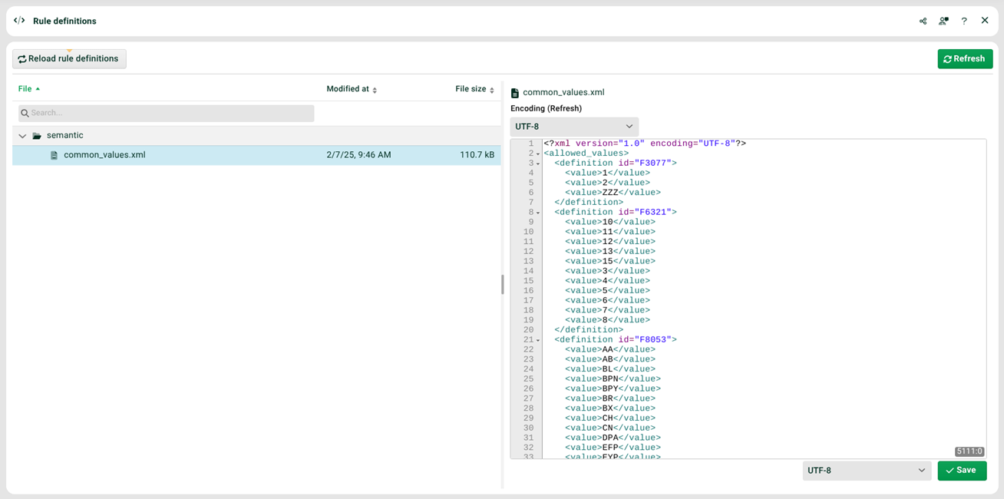Click the definition id F8053 line

tap(616, 340)
